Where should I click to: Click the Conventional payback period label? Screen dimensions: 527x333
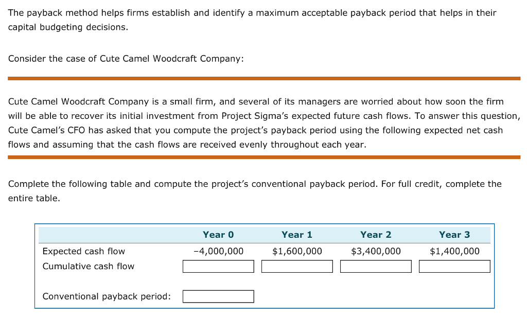pos(106,296)
